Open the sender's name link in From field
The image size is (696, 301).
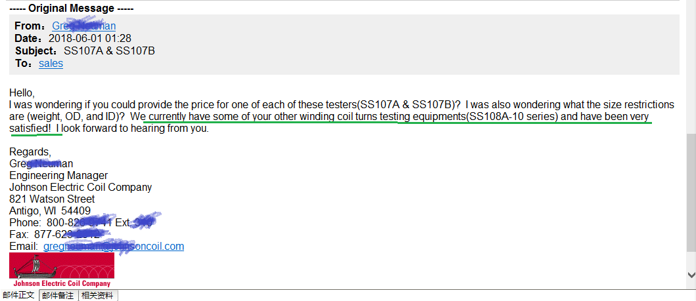click(x=84, y=26)
